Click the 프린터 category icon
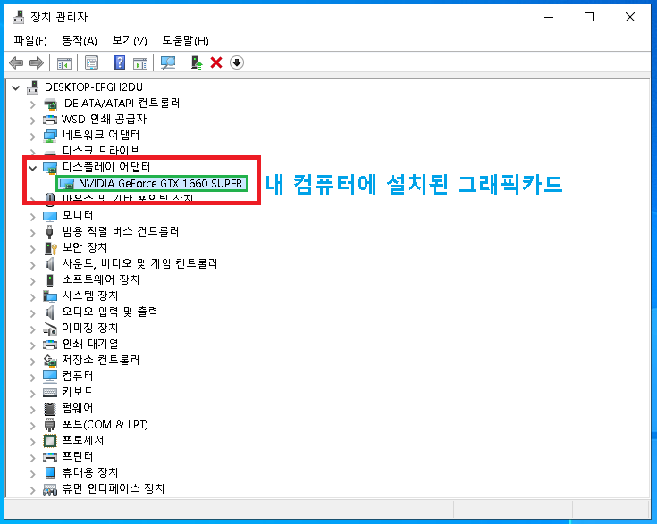The image size is (657, 524). coord(50,457)
